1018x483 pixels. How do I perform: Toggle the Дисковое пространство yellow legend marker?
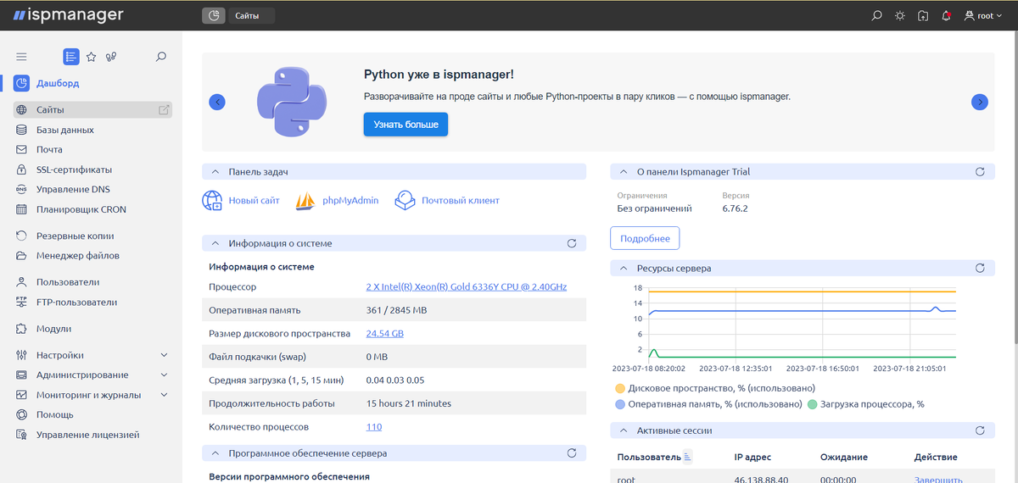[x=620, y=388]
